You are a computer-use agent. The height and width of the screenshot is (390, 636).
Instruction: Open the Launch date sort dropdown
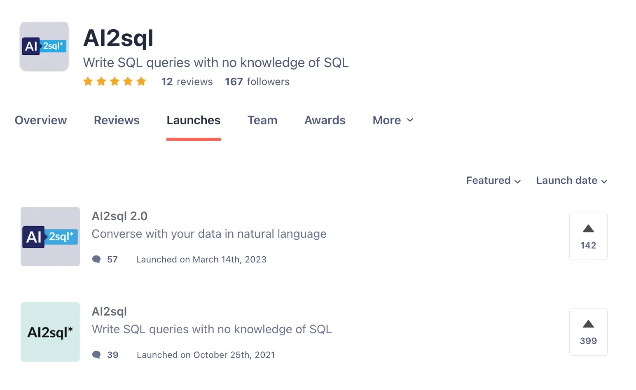coord(571,181)
